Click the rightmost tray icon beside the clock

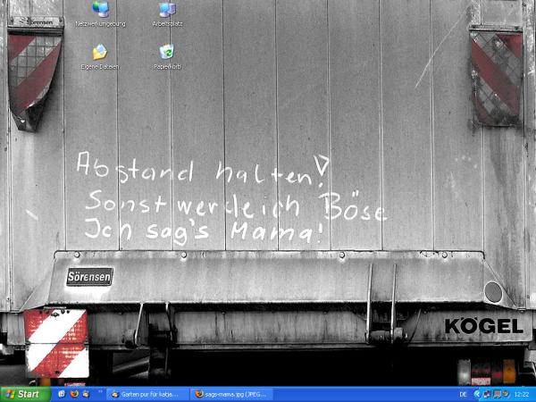(504, 393)
